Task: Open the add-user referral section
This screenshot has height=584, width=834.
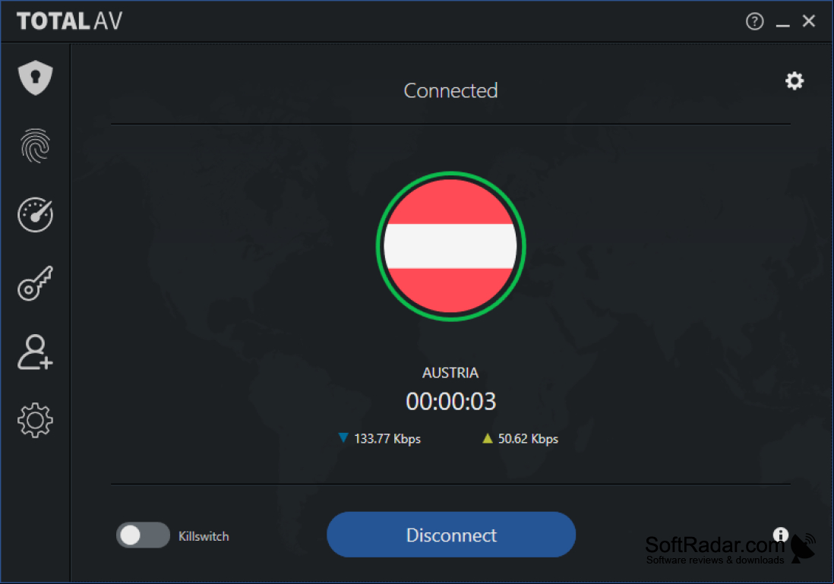Action: point(35,352)
